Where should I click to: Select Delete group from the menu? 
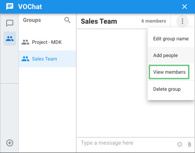click(171, 89)
